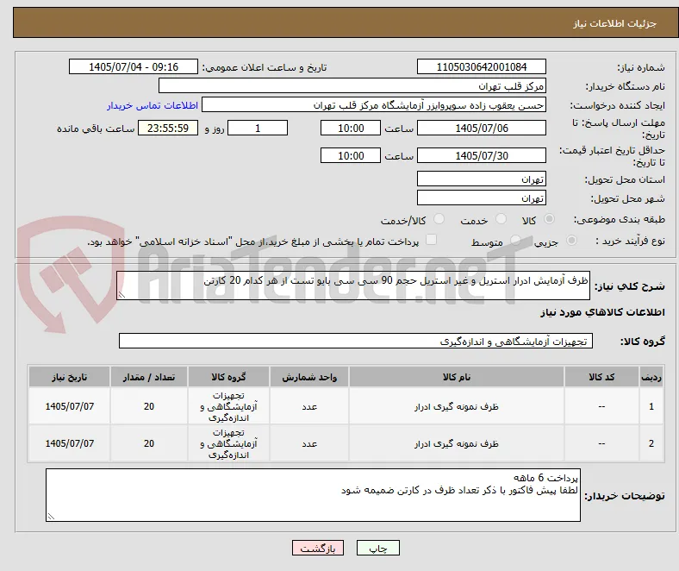Screen dimensions: 679x571
Task: Toggle the Islamic treasury payment checkbox
Action: 432,240
